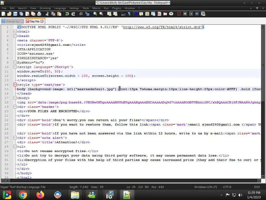
Task: Click the Copy toolbar icon
Action: pos(53,14)
